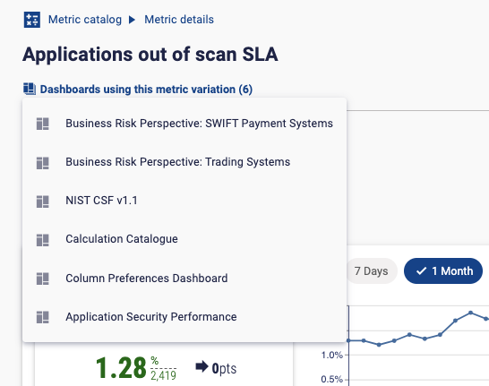
Task: Click the dashboards stack icon beside the variation link
Action: (x=30, y=89)
